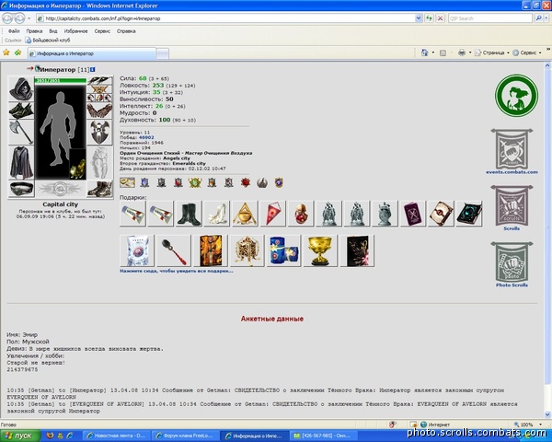Screen dimensions: 552x442
Task: Click the grey cloak armor slot
Action: (x=21, y=163)
